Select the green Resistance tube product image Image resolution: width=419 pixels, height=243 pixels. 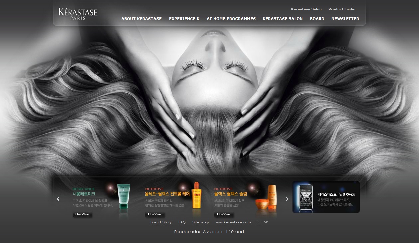[x=124, y=196]
